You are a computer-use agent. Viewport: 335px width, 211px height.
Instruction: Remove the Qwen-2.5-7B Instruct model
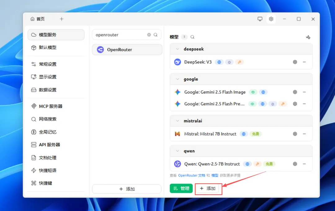[304, 164]
